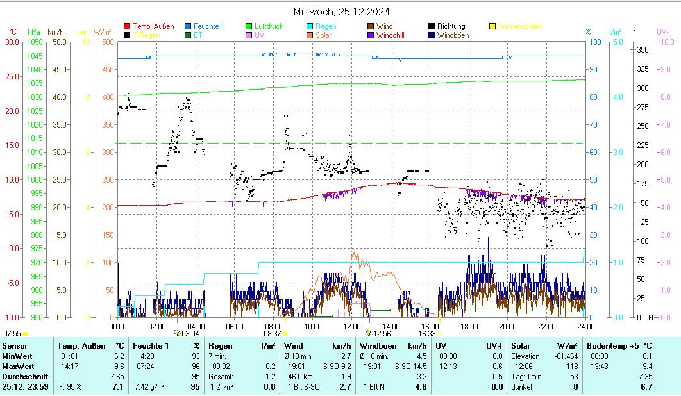The image size is (681, 396).
Task: Click the sunset marker icon at 16:33
Action: [439, 334]
